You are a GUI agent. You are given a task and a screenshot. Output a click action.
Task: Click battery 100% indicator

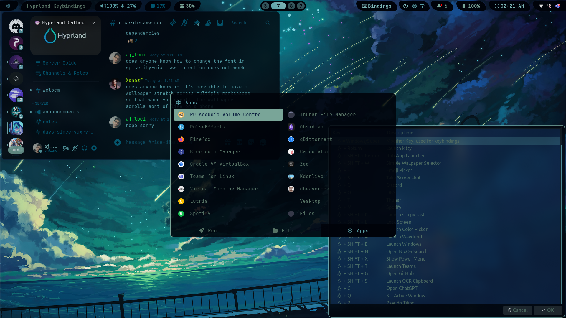[x=471, y=6]
